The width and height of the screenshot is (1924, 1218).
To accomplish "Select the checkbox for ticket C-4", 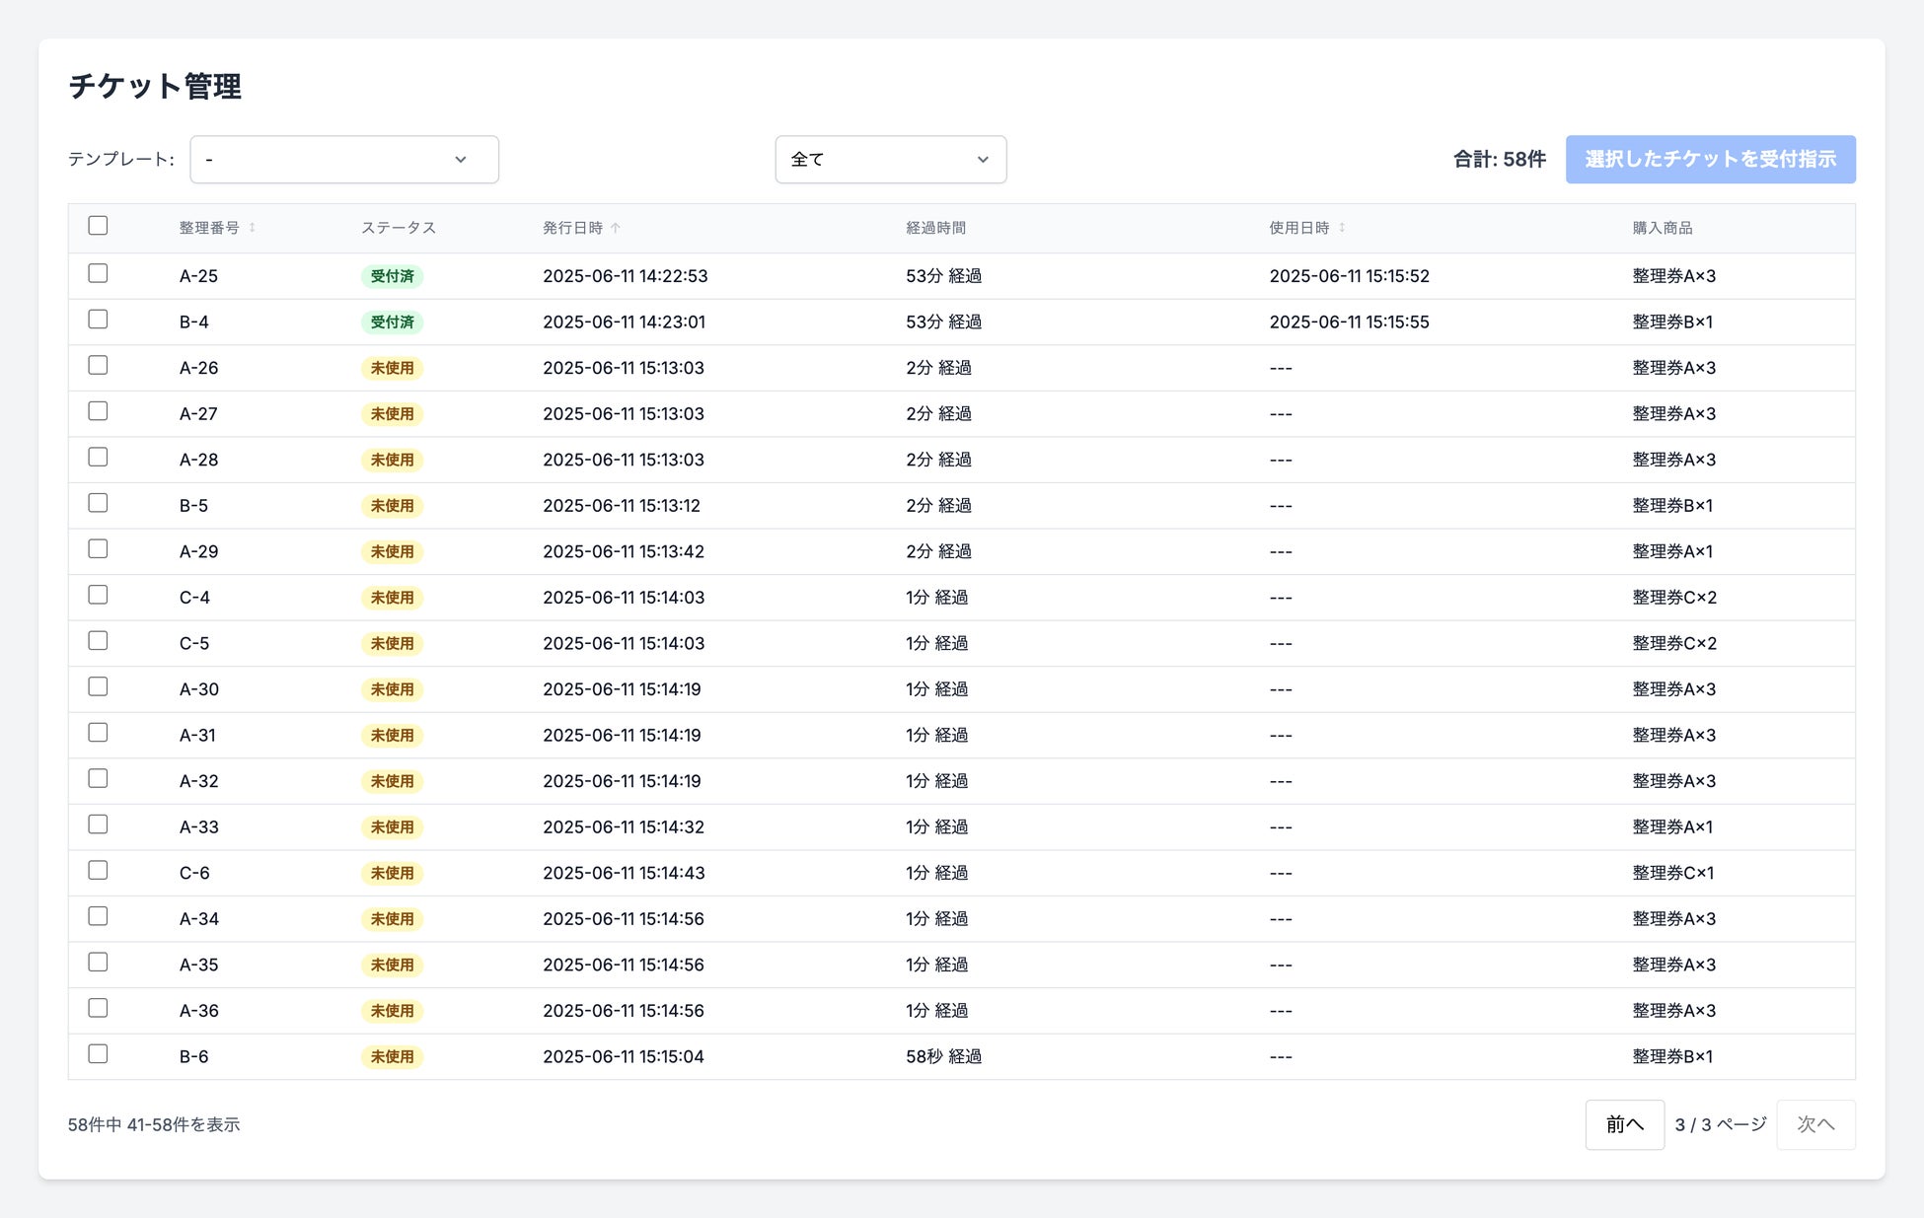I will 98,596.
